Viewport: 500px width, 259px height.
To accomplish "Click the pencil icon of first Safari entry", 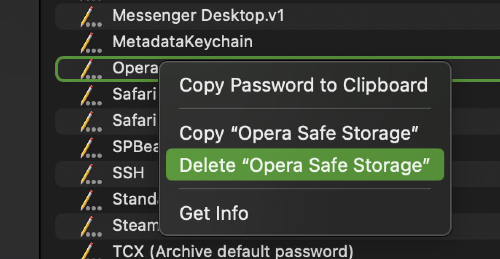I will pyautogui.click(x=91, y=95).
